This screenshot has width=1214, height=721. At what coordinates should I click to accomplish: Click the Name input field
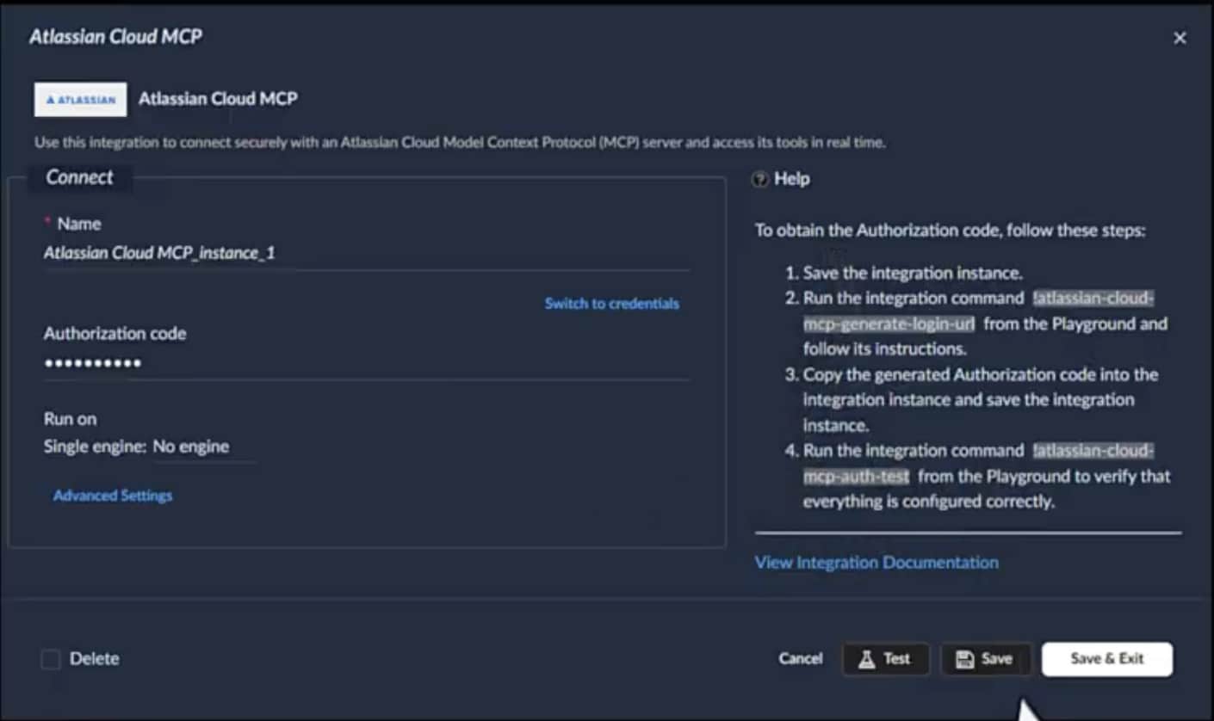tap(366, 253)
